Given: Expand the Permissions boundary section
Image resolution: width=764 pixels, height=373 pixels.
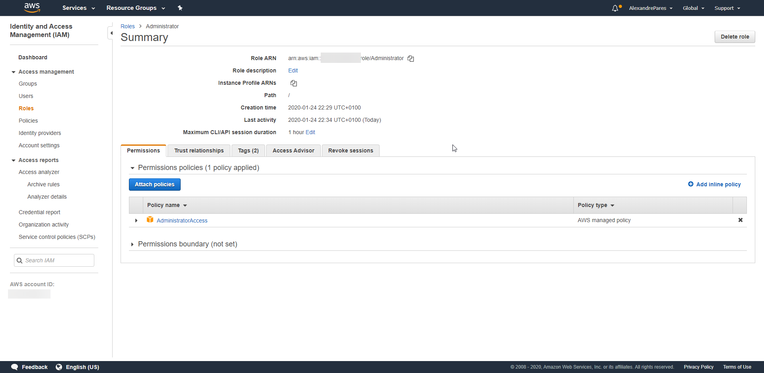Looking at the screenshot, I should click(132, 244).
